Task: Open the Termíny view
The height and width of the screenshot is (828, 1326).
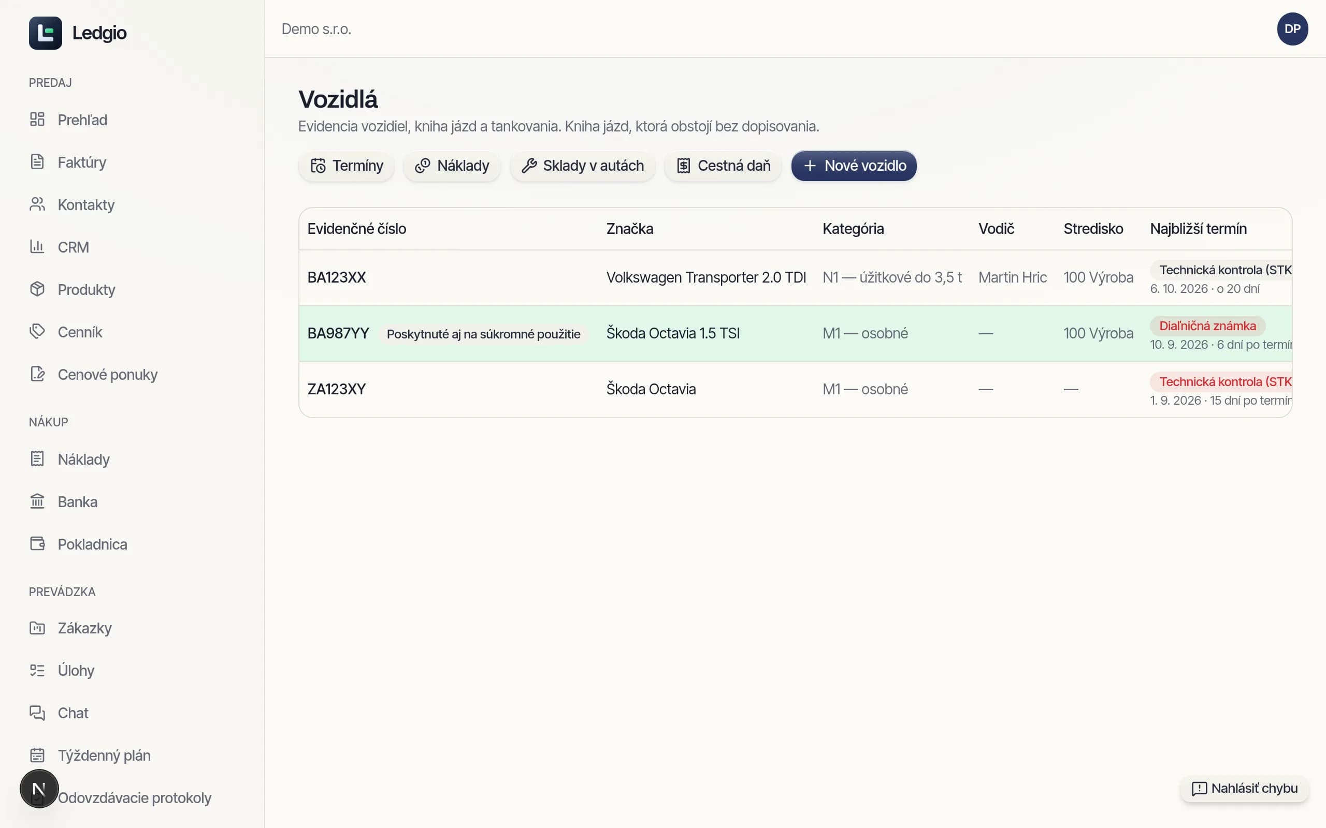Action: pos(347,166)
